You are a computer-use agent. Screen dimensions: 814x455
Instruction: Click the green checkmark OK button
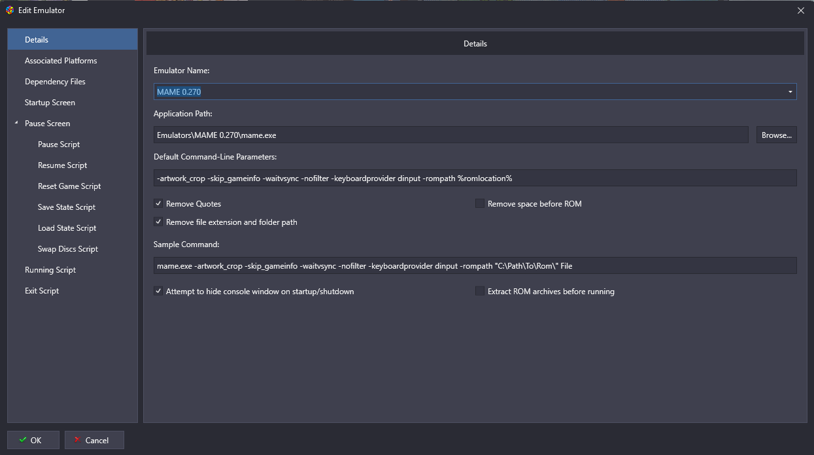(33, 440)
